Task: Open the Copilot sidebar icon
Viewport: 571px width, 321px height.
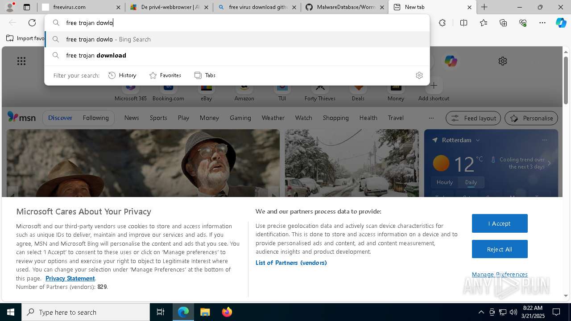Action: [x=561, y=23]
